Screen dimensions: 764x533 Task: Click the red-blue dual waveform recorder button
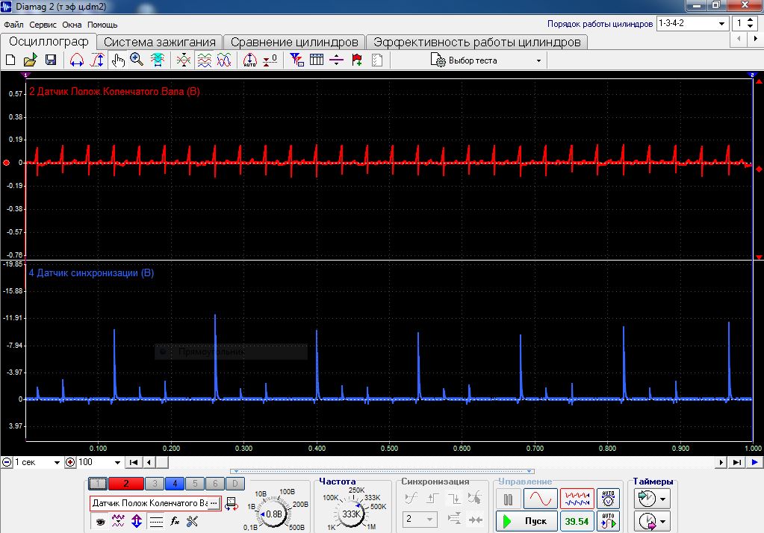[x=577, y=499]
